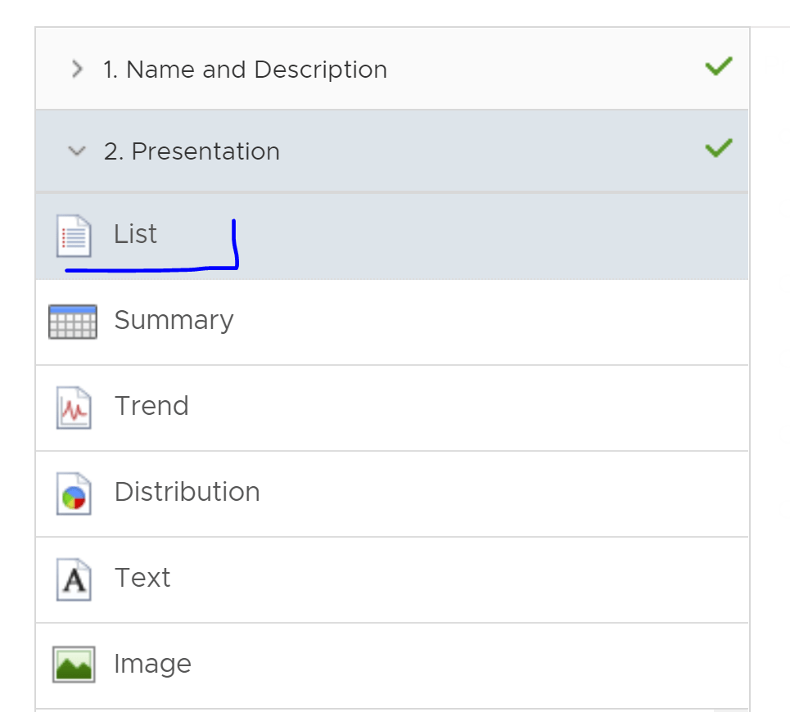Click empty space in the Summary row

point(491,322)
